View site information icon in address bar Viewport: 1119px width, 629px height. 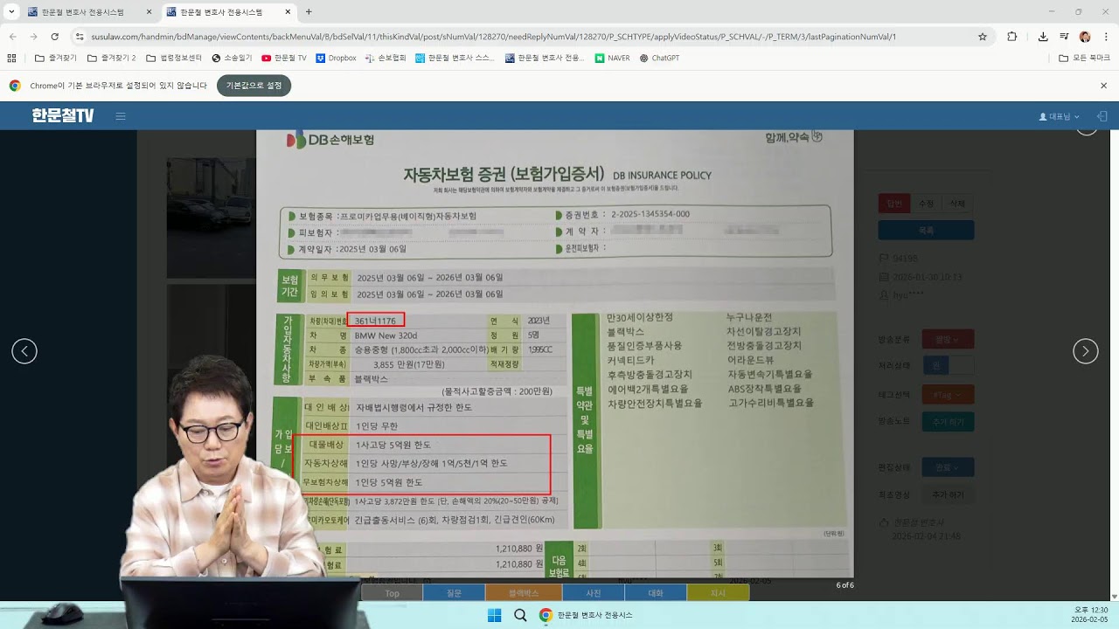[x=80, y=37]
